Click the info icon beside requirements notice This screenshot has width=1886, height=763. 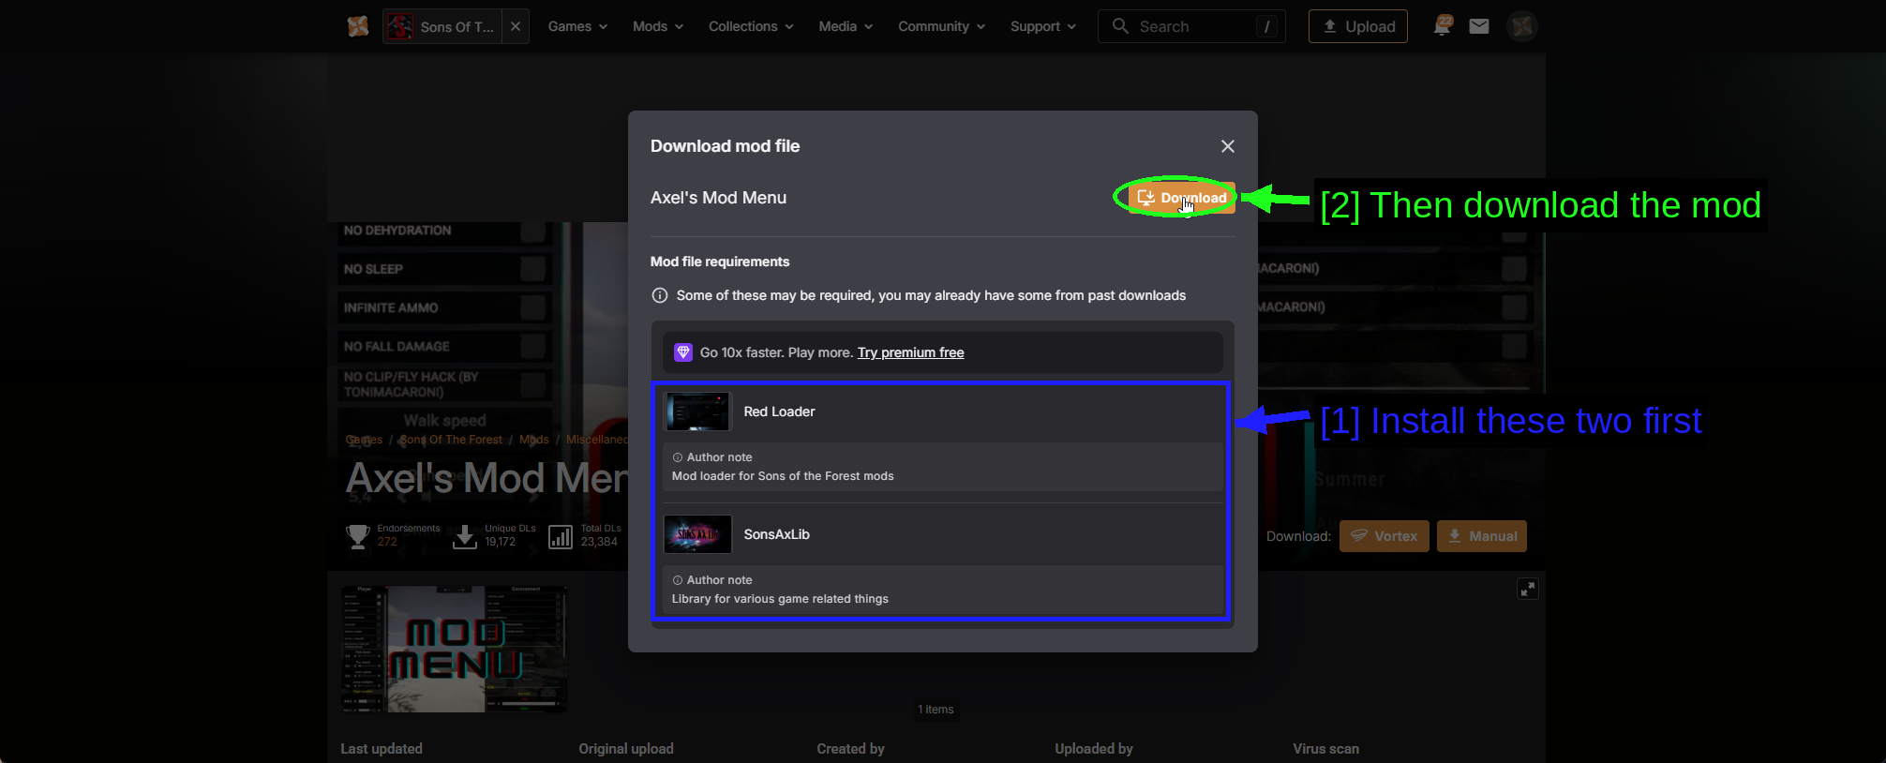(660, 295)
